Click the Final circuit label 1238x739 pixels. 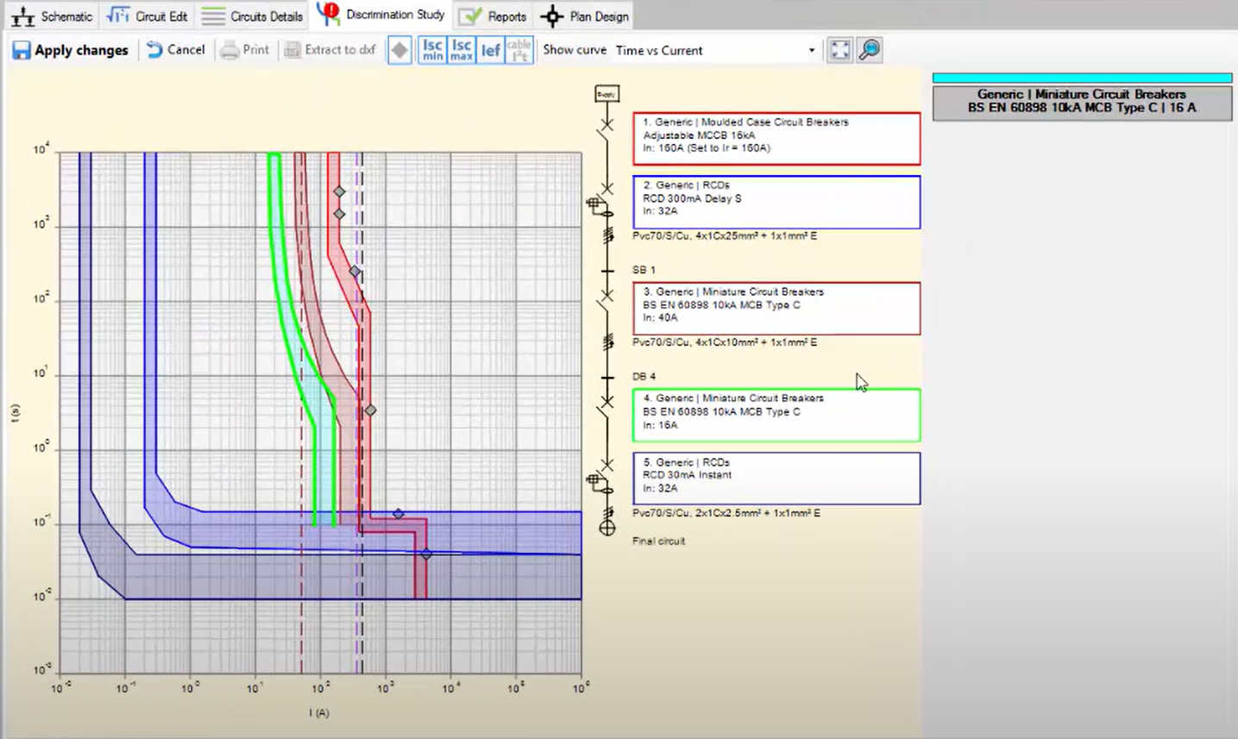[658, 542]
